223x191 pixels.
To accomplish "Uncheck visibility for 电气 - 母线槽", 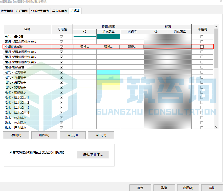I will click(61, 37).
